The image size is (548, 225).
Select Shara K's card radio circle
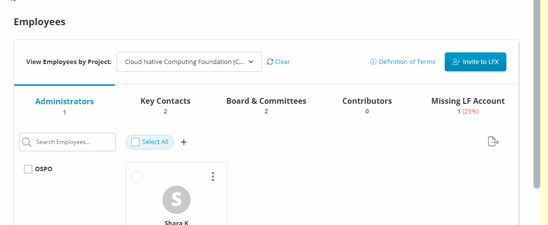[137, 177]
